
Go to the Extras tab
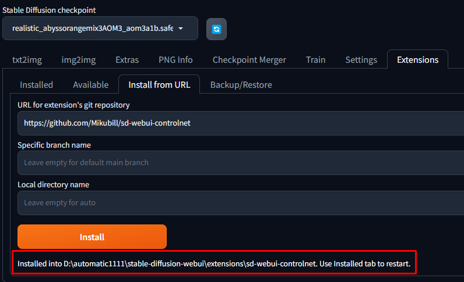coord(127,60)
